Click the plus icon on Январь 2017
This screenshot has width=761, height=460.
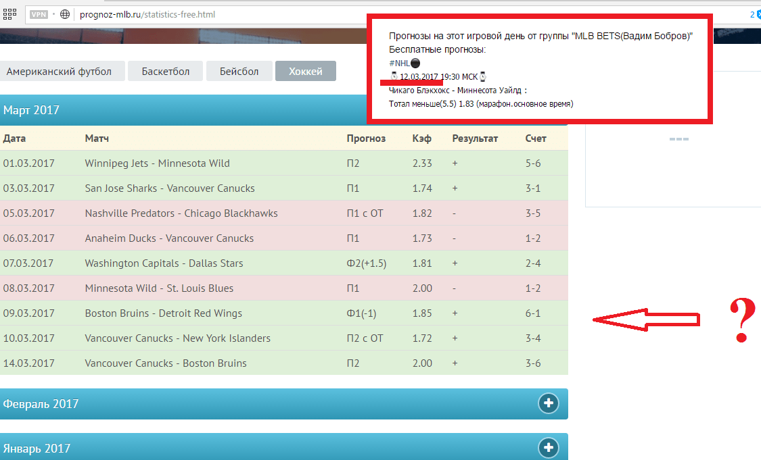pos(548,448)
